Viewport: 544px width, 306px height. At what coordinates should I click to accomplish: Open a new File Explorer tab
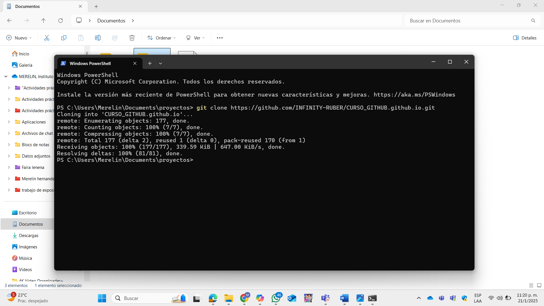coord(96,6)
